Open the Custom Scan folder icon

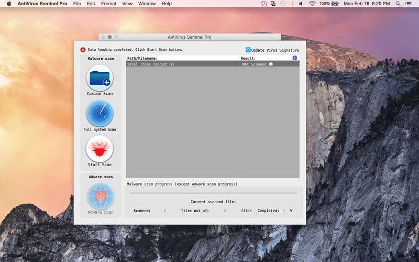tap(100, 78)
